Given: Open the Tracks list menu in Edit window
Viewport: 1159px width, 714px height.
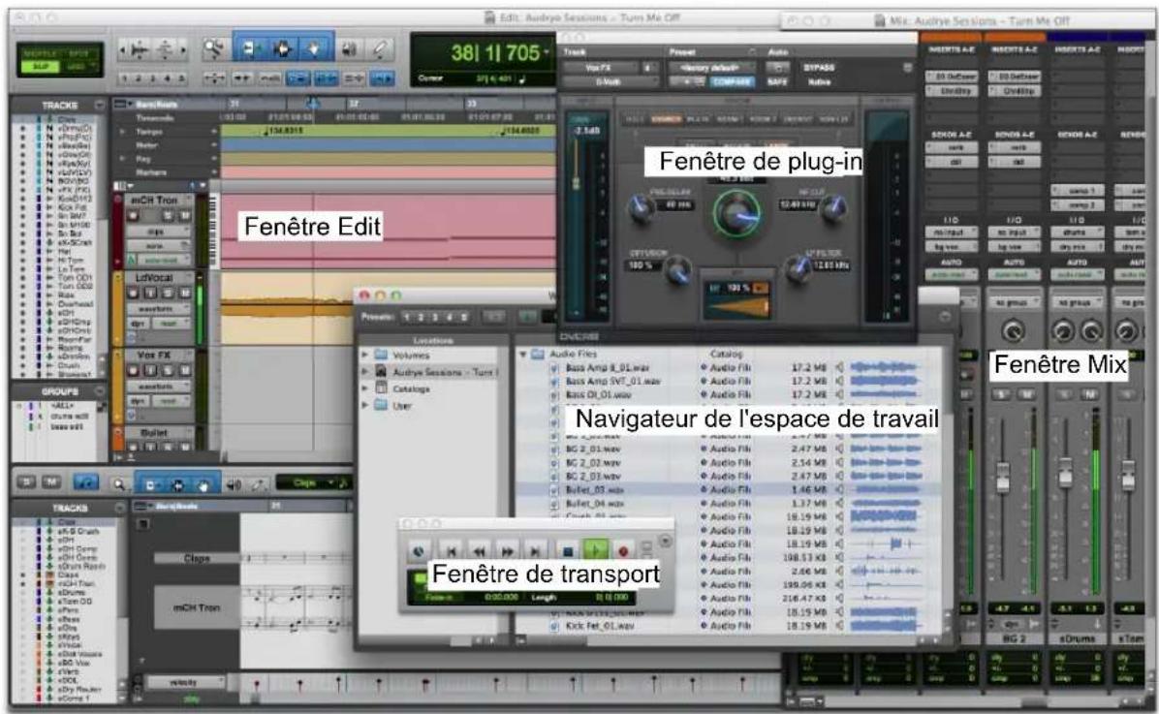Looking at the screenshot, I should point(100,105).
